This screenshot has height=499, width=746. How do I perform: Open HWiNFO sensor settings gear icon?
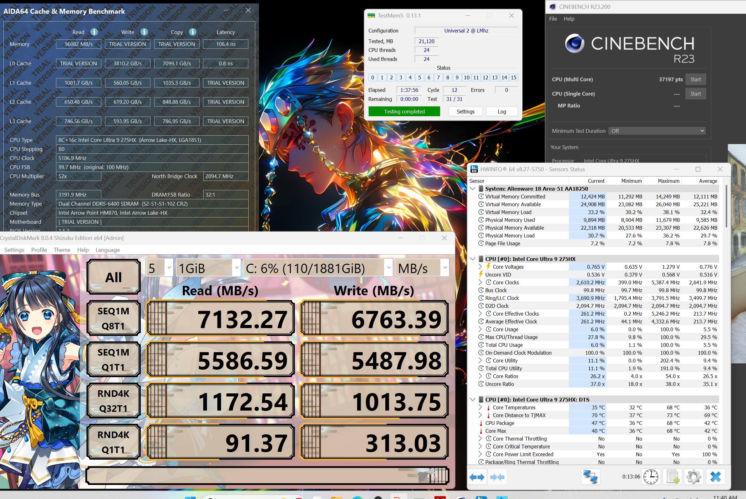[693, 477]
